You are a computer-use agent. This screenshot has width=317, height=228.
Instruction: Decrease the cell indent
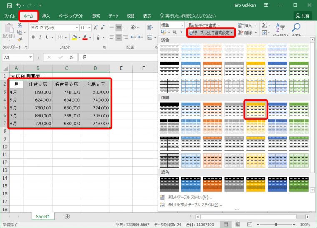(133, 37)
